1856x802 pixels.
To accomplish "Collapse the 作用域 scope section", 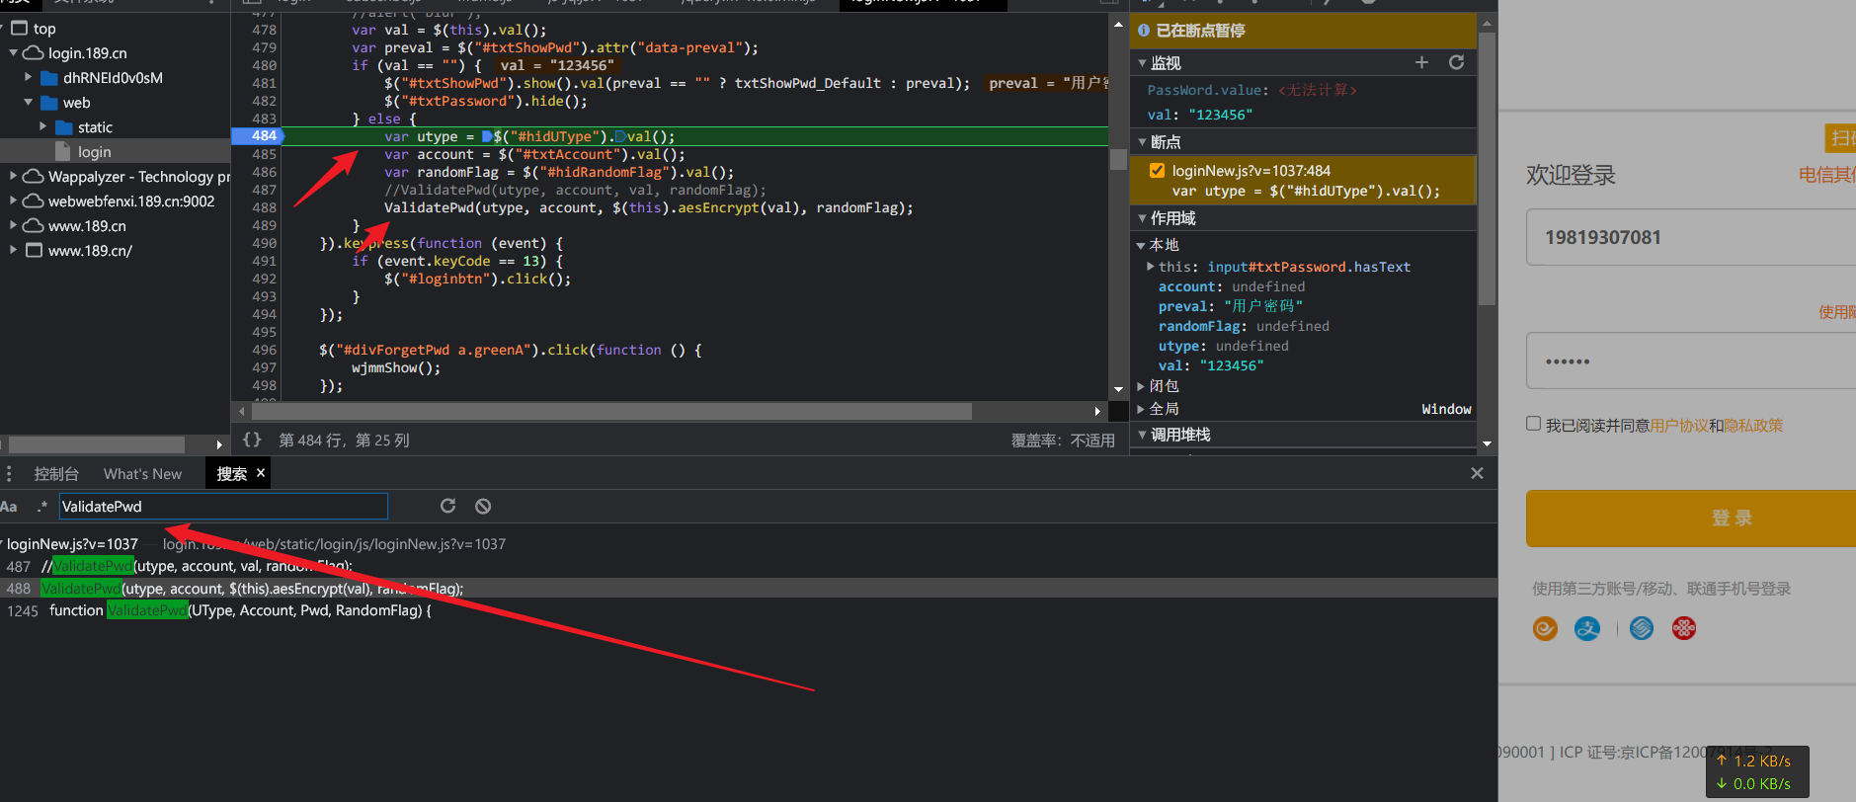I will point(1143,218).
